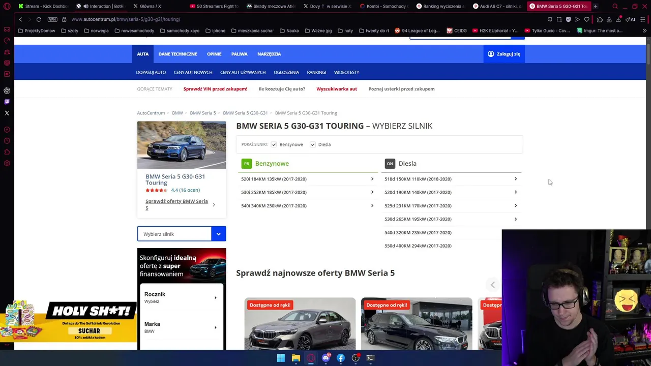The image size is (651, 366).
Task: Go back using the browser back arrow
Action: pyautogui.click(x=20, y=19)
